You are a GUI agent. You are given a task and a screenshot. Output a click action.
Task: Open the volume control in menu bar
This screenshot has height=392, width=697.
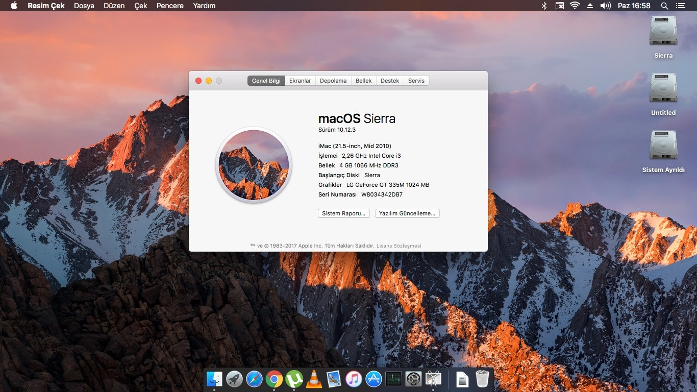[605, 6]
